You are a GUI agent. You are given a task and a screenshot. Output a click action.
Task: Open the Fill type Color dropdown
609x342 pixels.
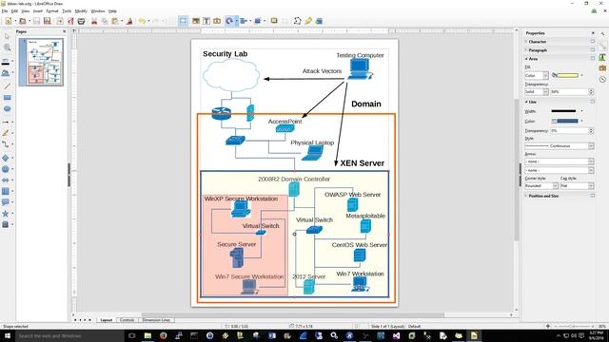point(537,75)
